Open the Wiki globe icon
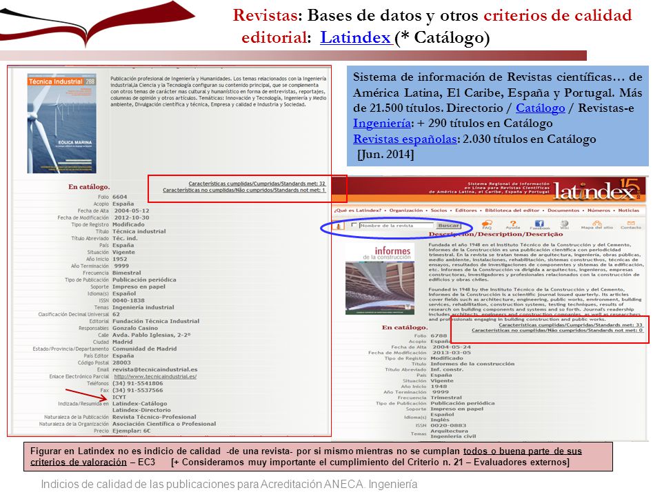662x497 pixels. point(565,223)
